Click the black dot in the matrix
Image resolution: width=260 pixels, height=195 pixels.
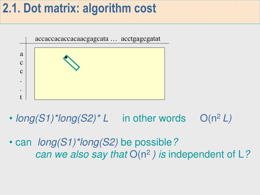click(66, 57)
